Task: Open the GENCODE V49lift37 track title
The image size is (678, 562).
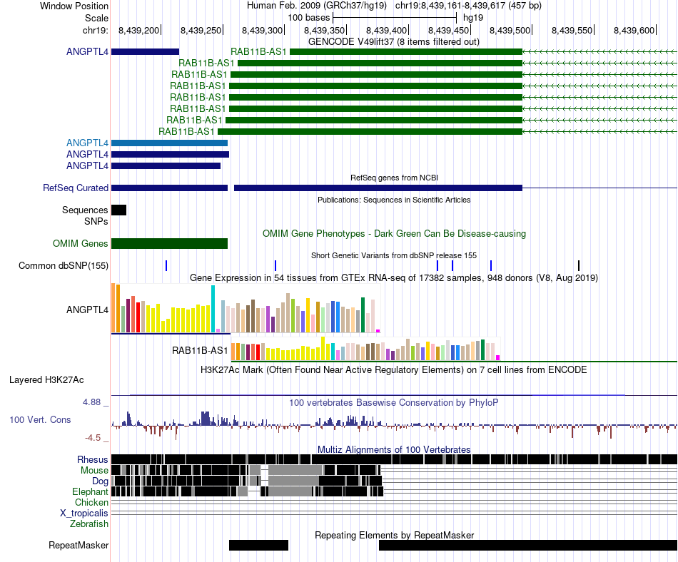Action: pos(393,42)
